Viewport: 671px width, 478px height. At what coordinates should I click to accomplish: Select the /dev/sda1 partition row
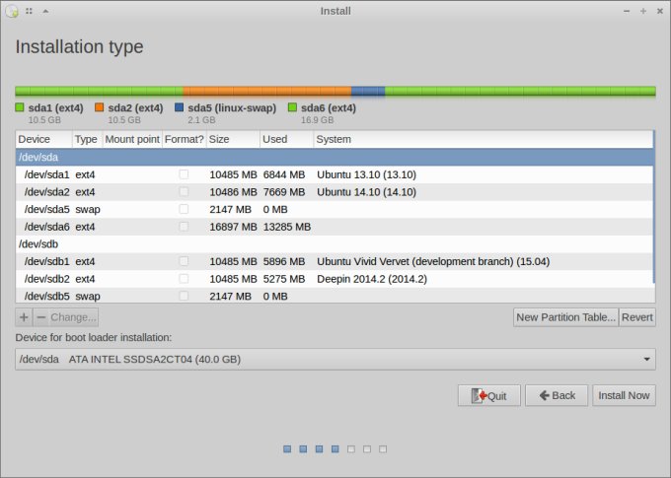click(335, 174)
